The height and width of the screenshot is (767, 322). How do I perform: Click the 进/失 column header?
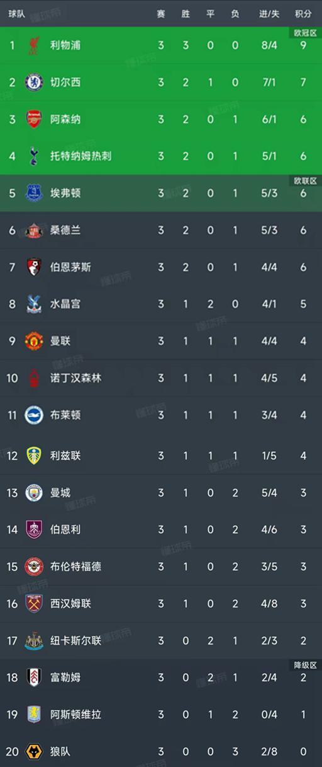pyautogui.click(x=269, y=14)
